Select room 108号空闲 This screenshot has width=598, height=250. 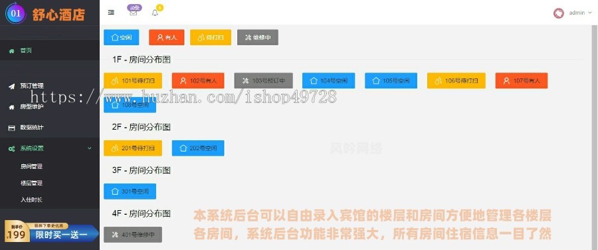pos(130,104)
